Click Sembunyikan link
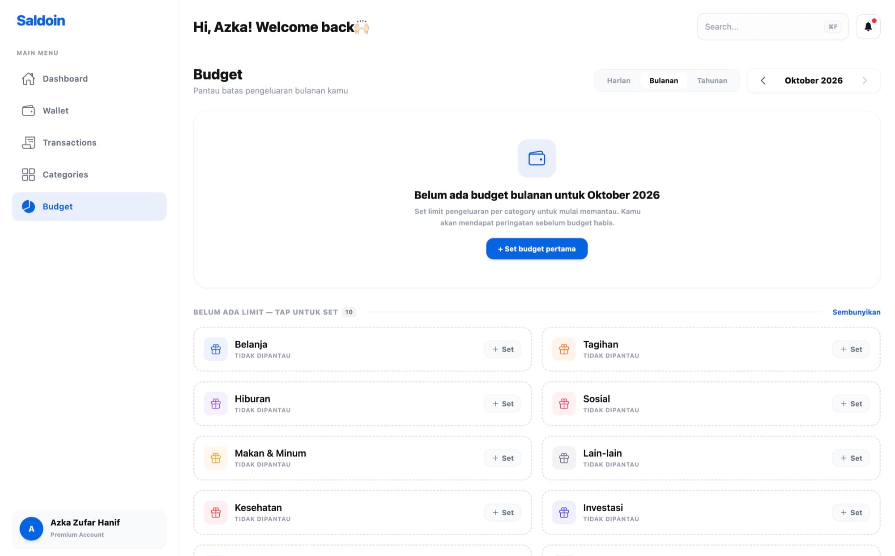The image size is (895, 556). (x=856, y=312)
